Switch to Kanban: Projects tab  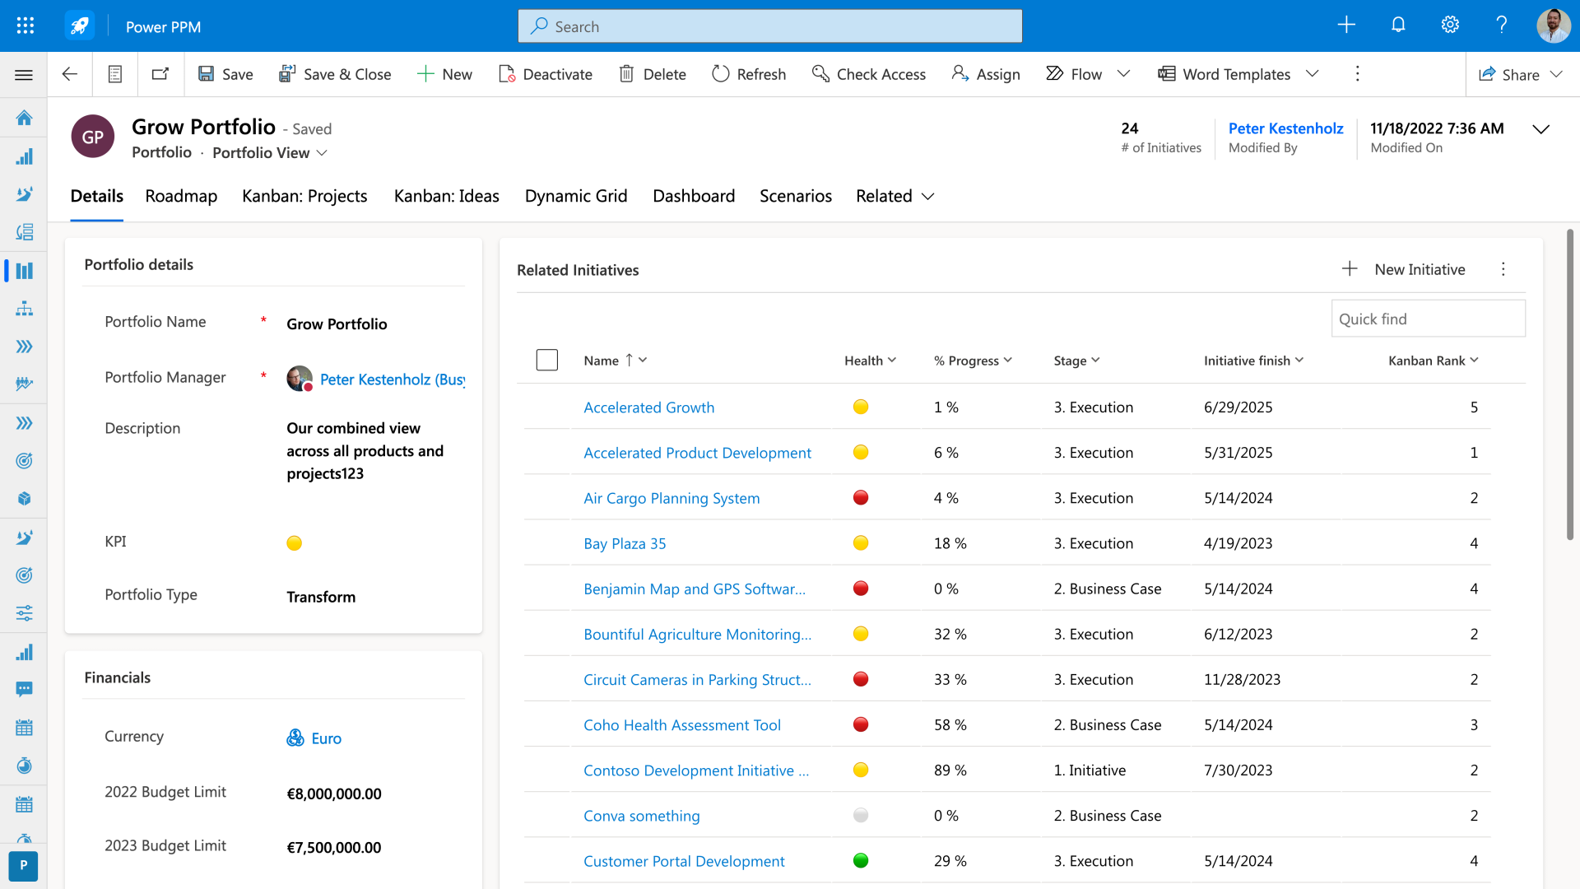click(304, 196)
